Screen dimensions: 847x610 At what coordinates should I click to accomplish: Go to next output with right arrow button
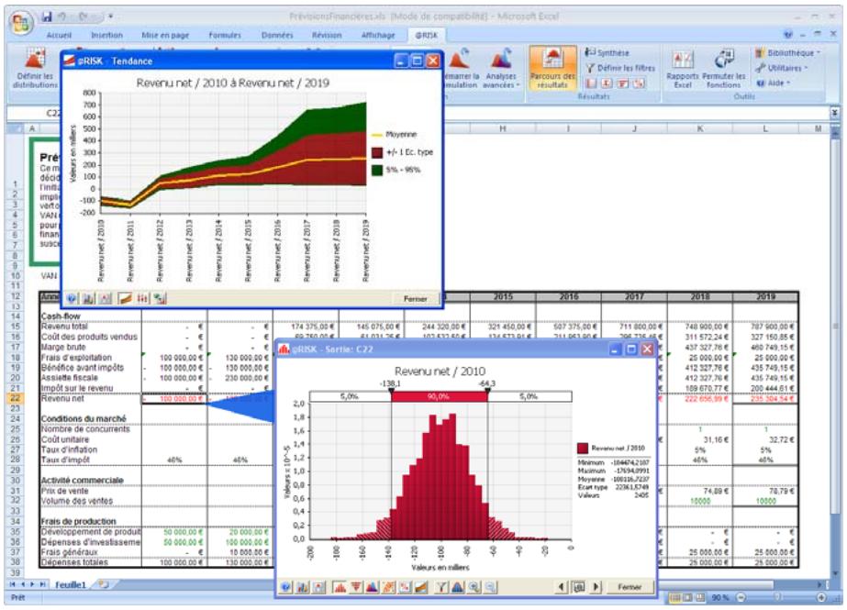point(597,586)
